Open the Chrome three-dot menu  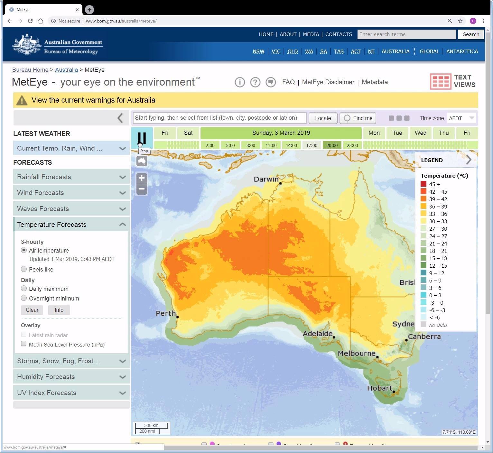tap(483, 21)
